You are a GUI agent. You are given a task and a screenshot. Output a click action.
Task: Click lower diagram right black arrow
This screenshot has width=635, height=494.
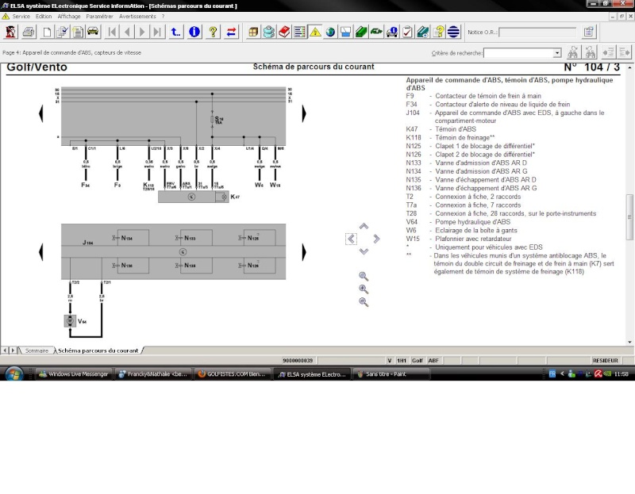[304, 252]
